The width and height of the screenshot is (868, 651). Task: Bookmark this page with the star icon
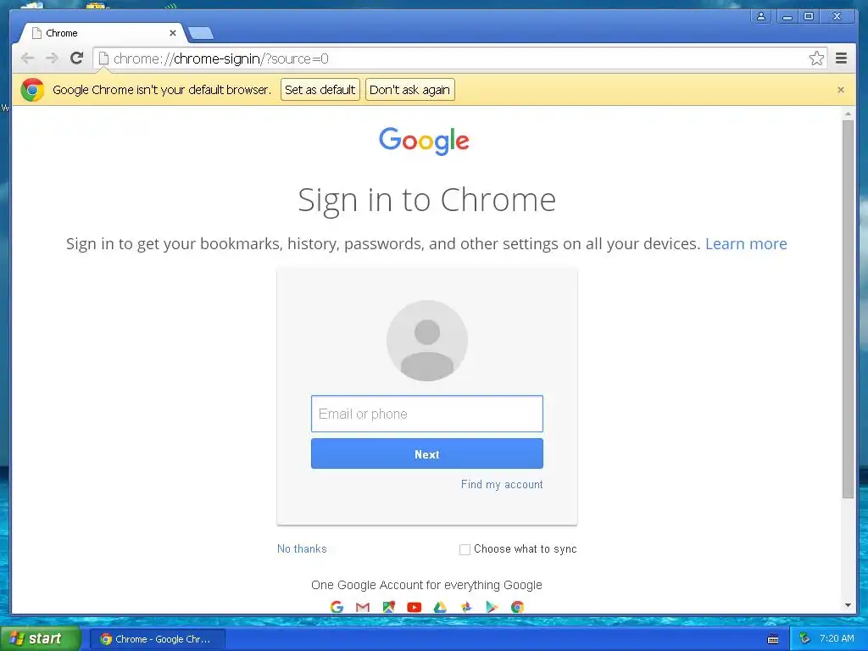click(816, 58)
